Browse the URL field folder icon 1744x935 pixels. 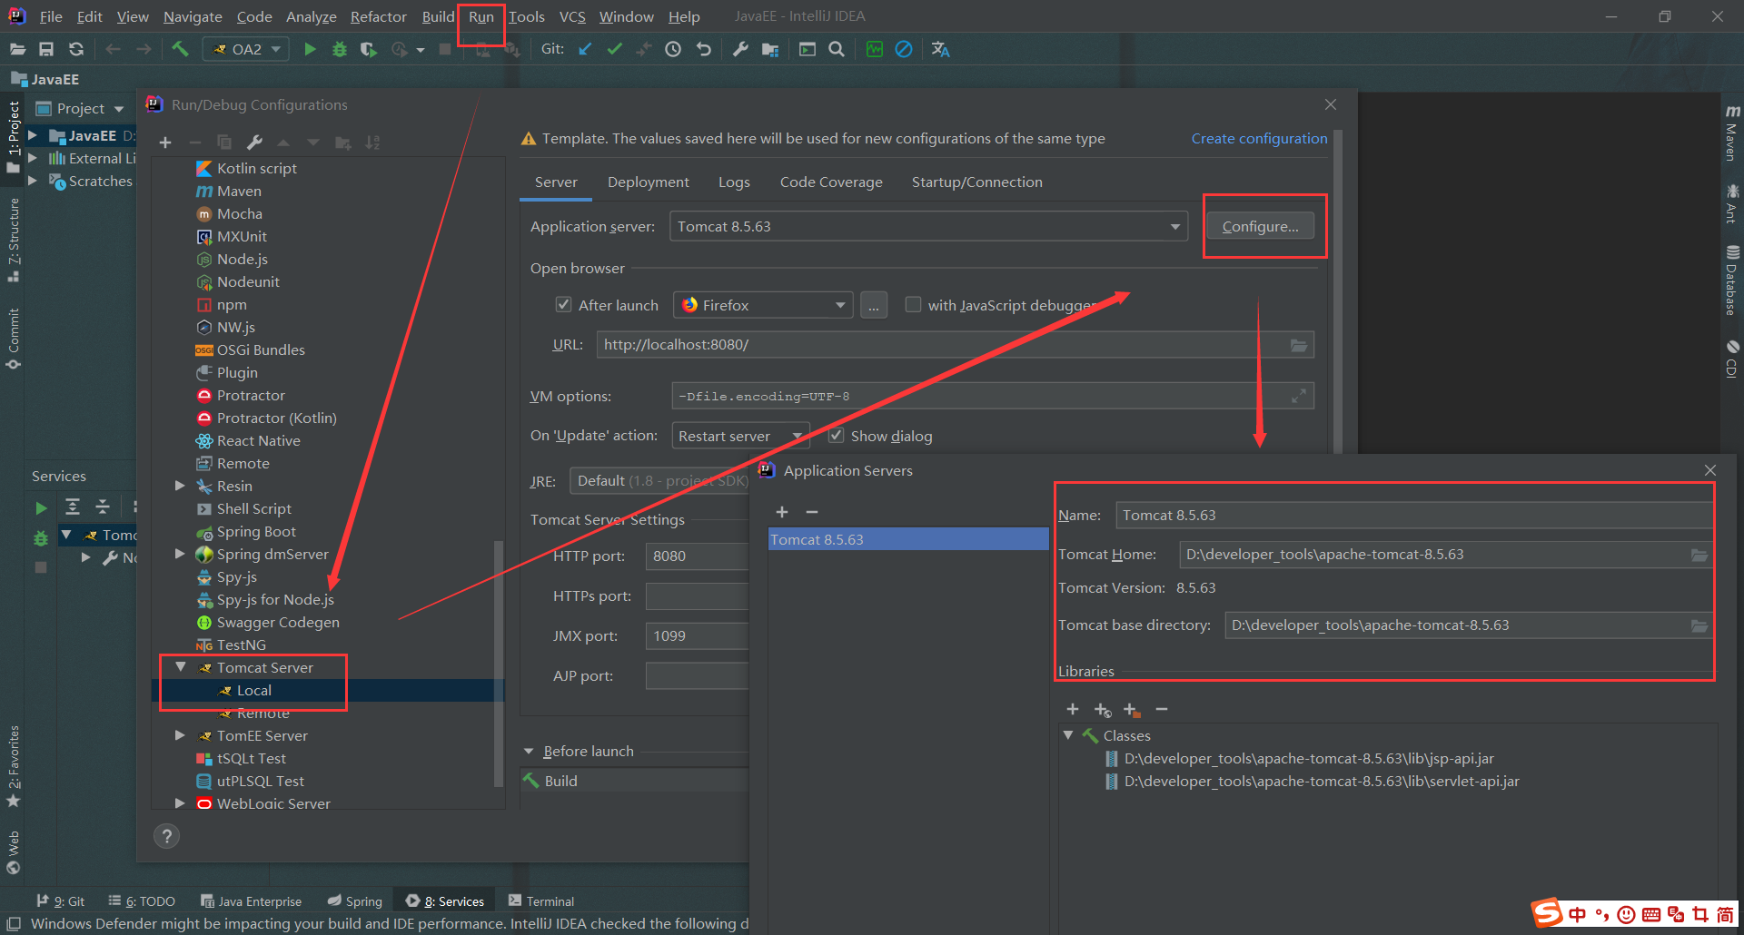(1299, 345)
